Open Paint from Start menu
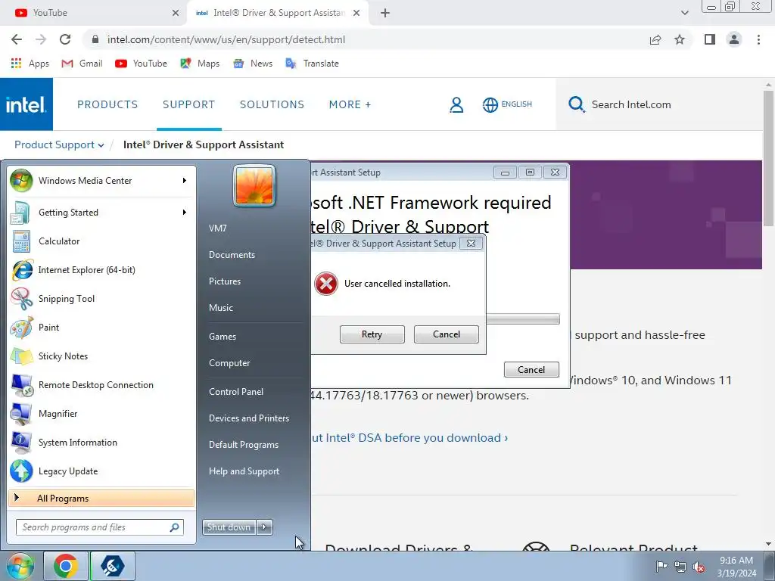The height and width of the screenshot is (581, 775). 101,327
